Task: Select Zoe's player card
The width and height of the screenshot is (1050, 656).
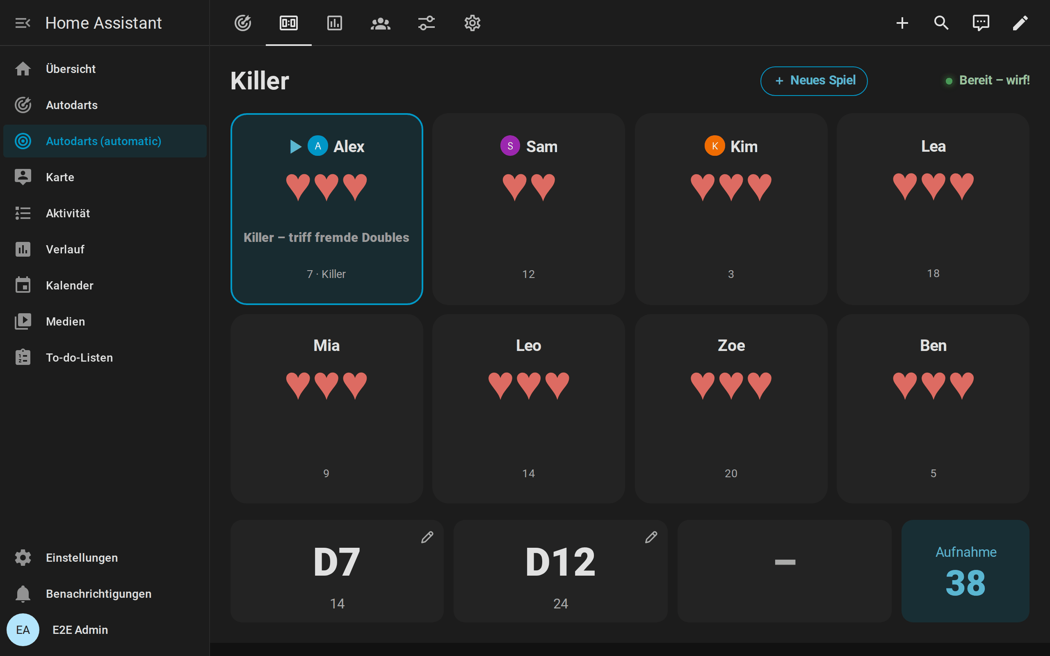Action: [x=731, y=409]
